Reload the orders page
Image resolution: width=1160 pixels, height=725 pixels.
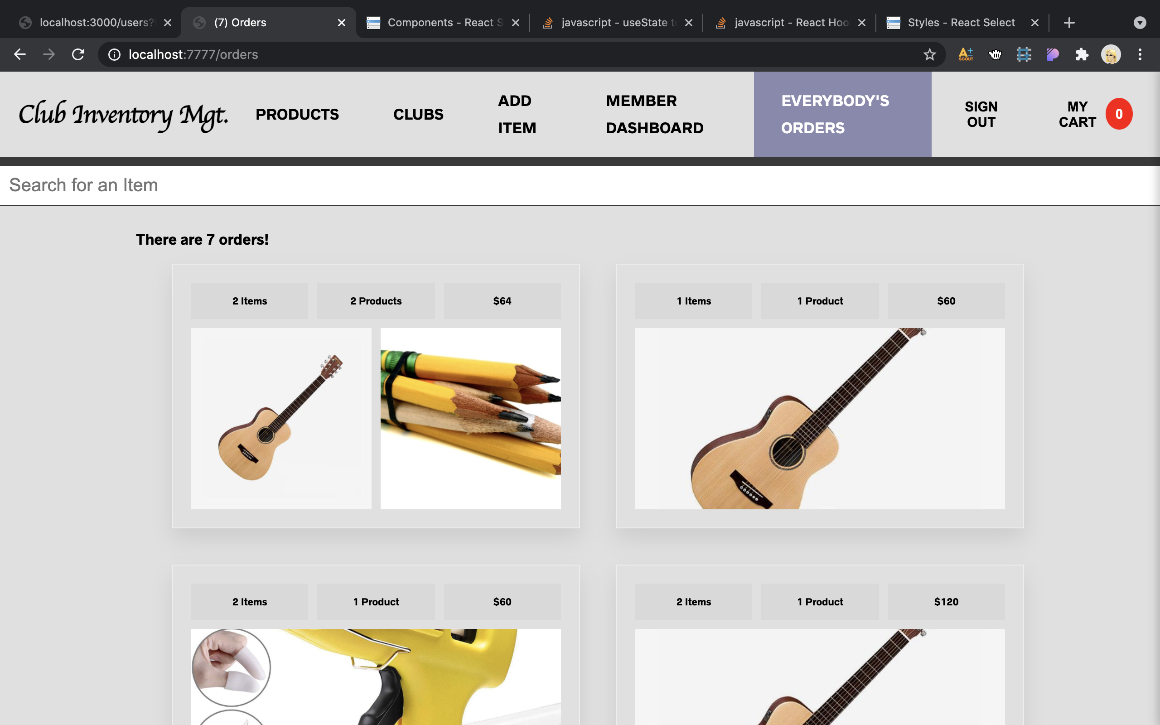click(78, 54)
